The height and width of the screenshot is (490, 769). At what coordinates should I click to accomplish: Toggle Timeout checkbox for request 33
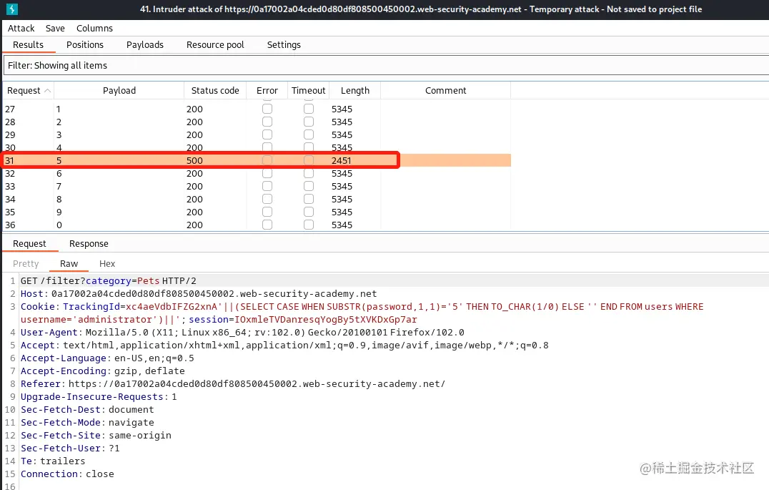pos(309,185)
